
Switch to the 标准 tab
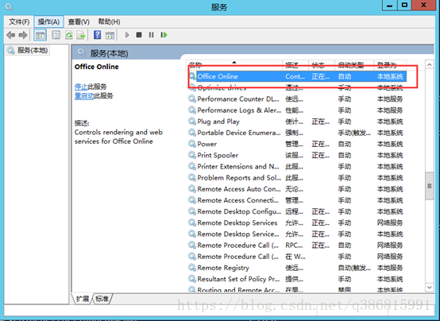102,299
